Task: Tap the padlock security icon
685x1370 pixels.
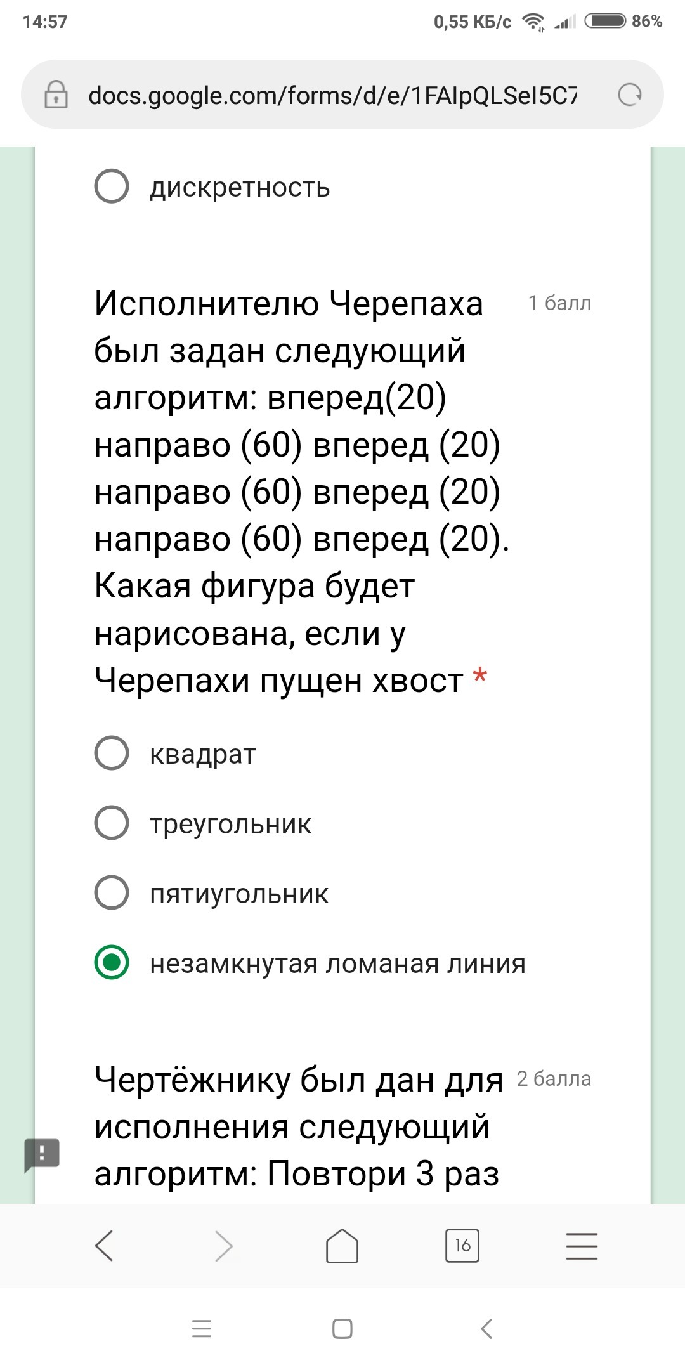Action: click(56, 95)
